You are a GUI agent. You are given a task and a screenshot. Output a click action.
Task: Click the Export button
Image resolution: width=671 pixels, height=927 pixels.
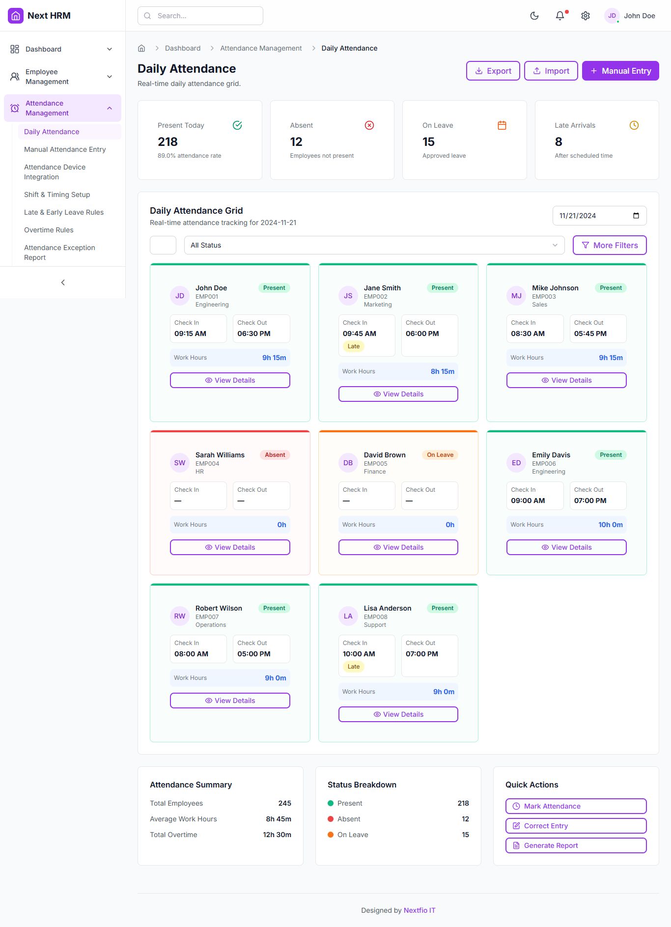[x=493, y=71]
